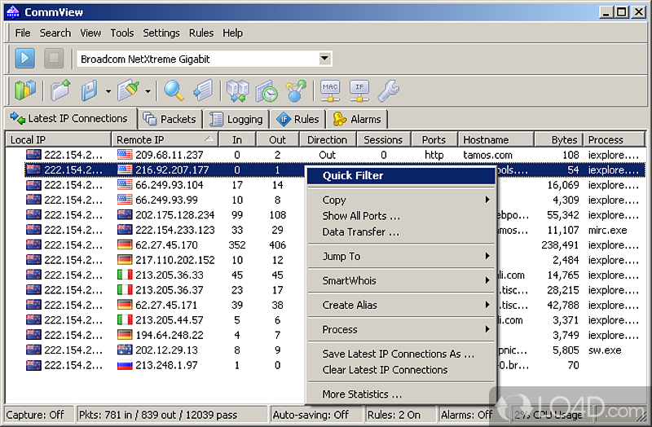
Task: Open settings via the wrench icon
Action: [387, 90]
